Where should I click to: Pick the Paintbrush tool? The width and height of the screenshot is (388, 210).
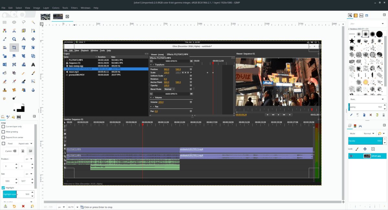tap(33, 73)
